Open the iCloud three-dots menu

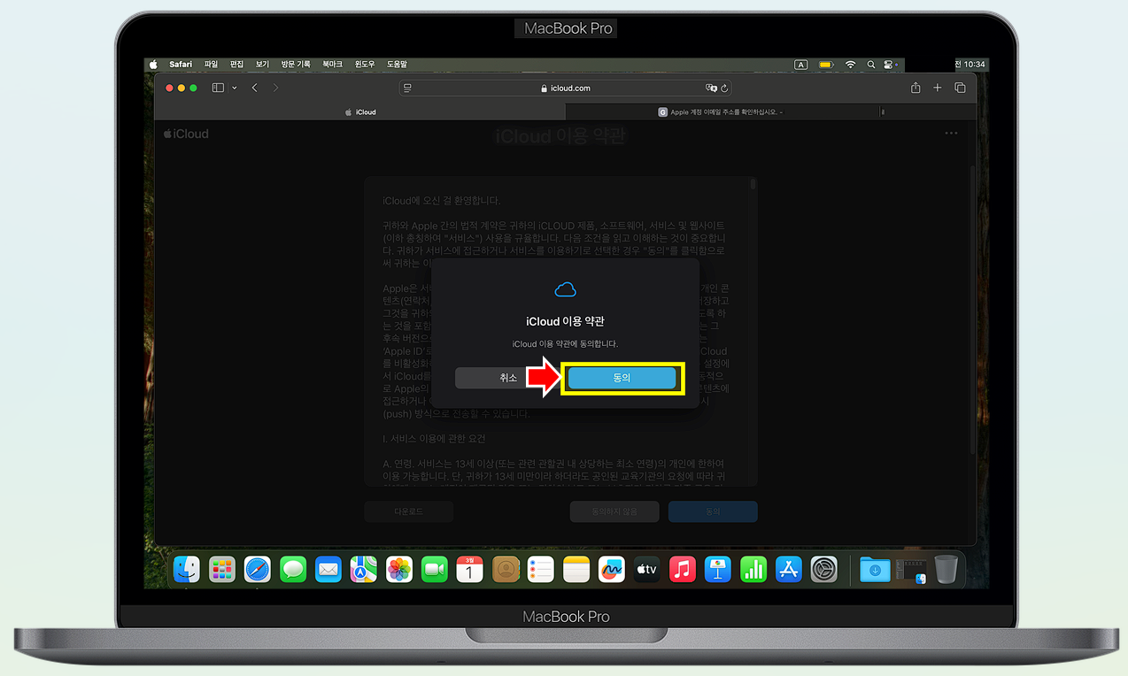pos(951,134)
